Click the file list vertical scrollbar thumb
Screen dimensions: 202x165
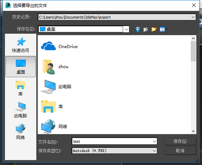coord(193,51)
